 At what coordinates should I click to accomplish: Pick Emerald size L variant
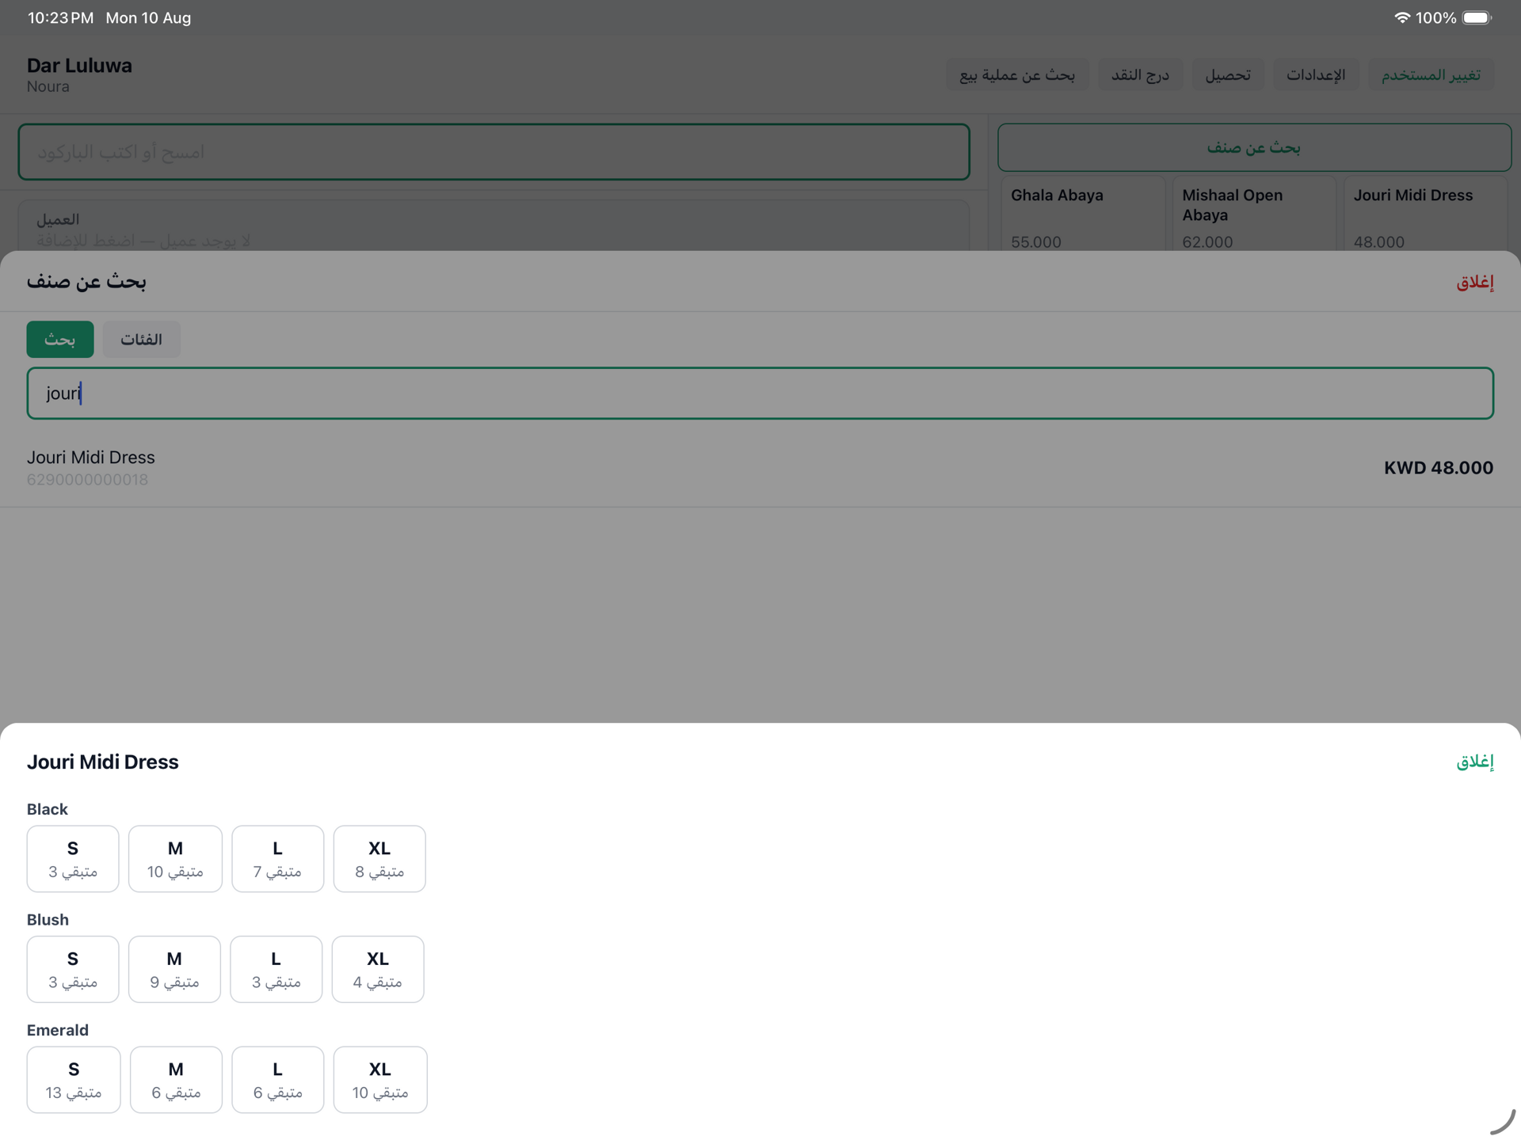coord(277,1080)
